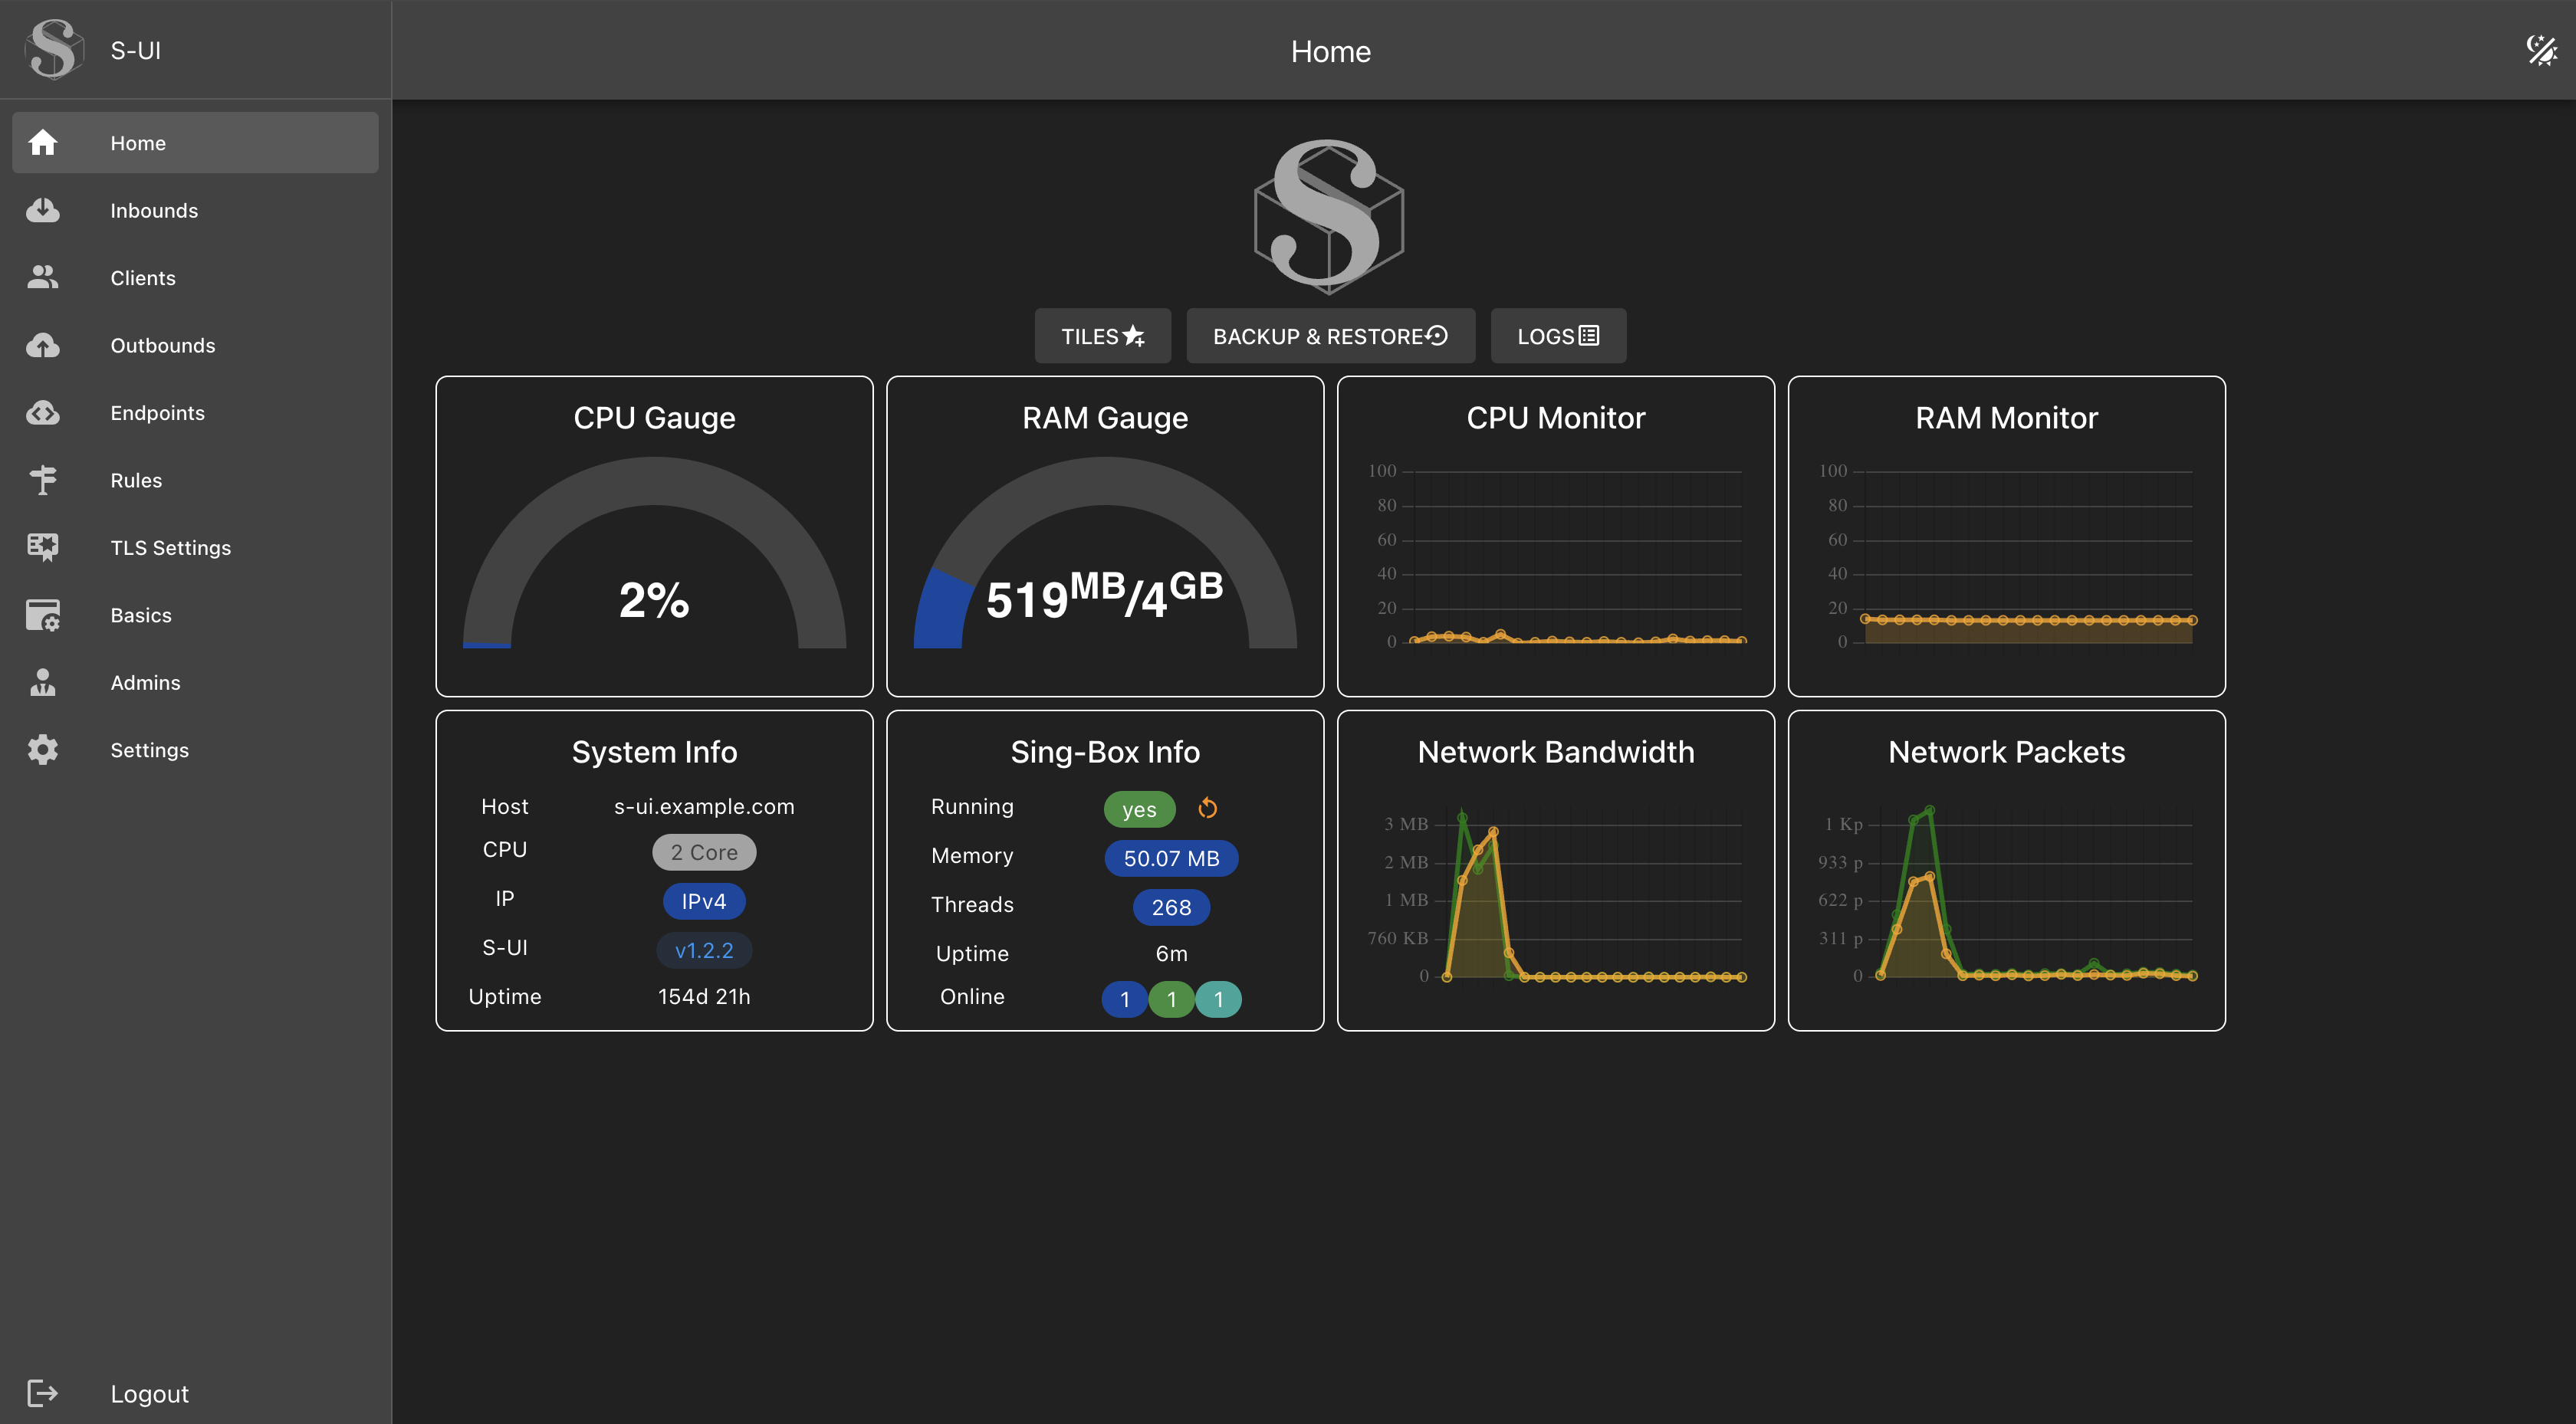Screen dimensions: 2576x1424
Task: Open Backup & Restore dialog
Action: point(1329,336)
